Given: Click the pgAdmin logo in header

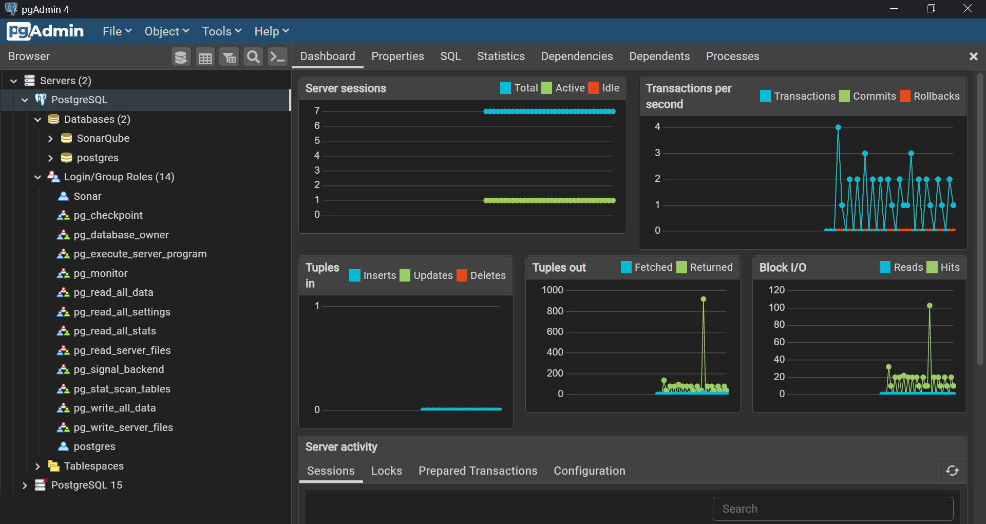Looking at the screenshot, I should click(x=45, y=31).
